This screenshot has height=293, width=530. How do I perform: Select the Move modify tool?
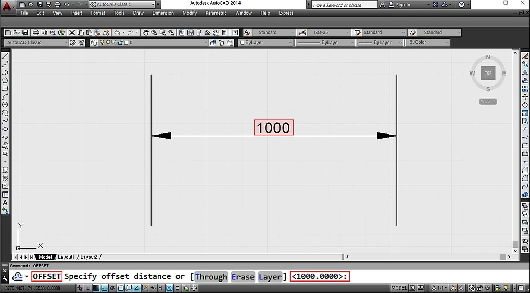pyautogui.click(x=525, y=97)
